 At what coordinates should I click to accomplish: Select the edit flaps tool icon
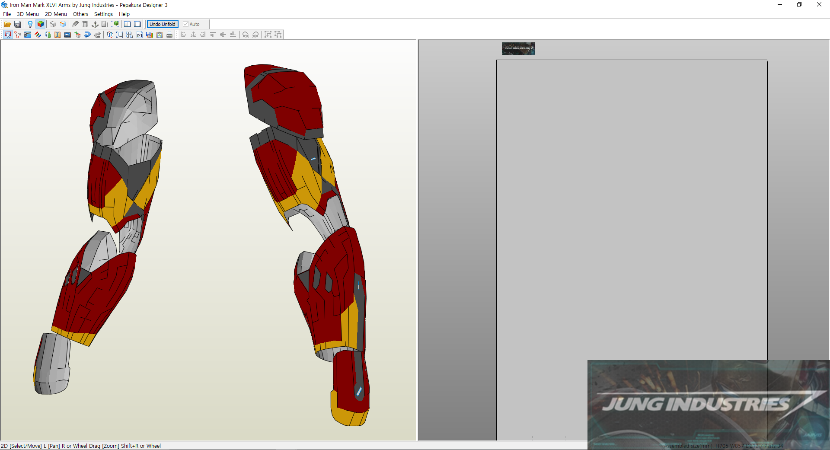[48, 35]
